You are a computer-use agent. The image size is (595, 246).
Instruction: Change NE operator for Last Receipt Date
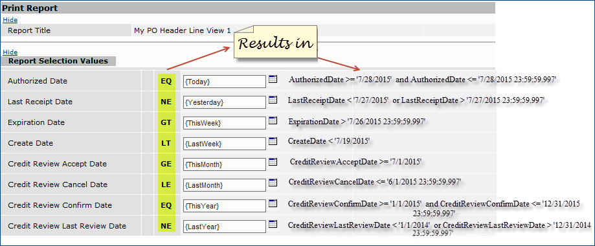coord(166,102)
